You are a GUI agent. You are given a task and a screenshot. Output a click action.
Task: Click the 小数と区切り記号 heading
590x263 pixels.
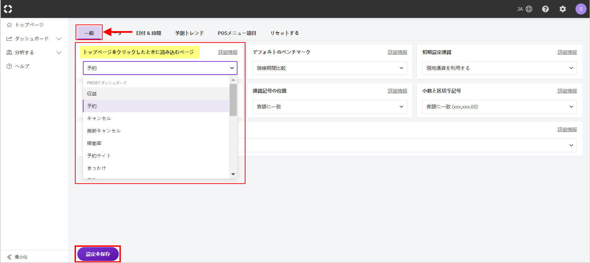point(442,91)
